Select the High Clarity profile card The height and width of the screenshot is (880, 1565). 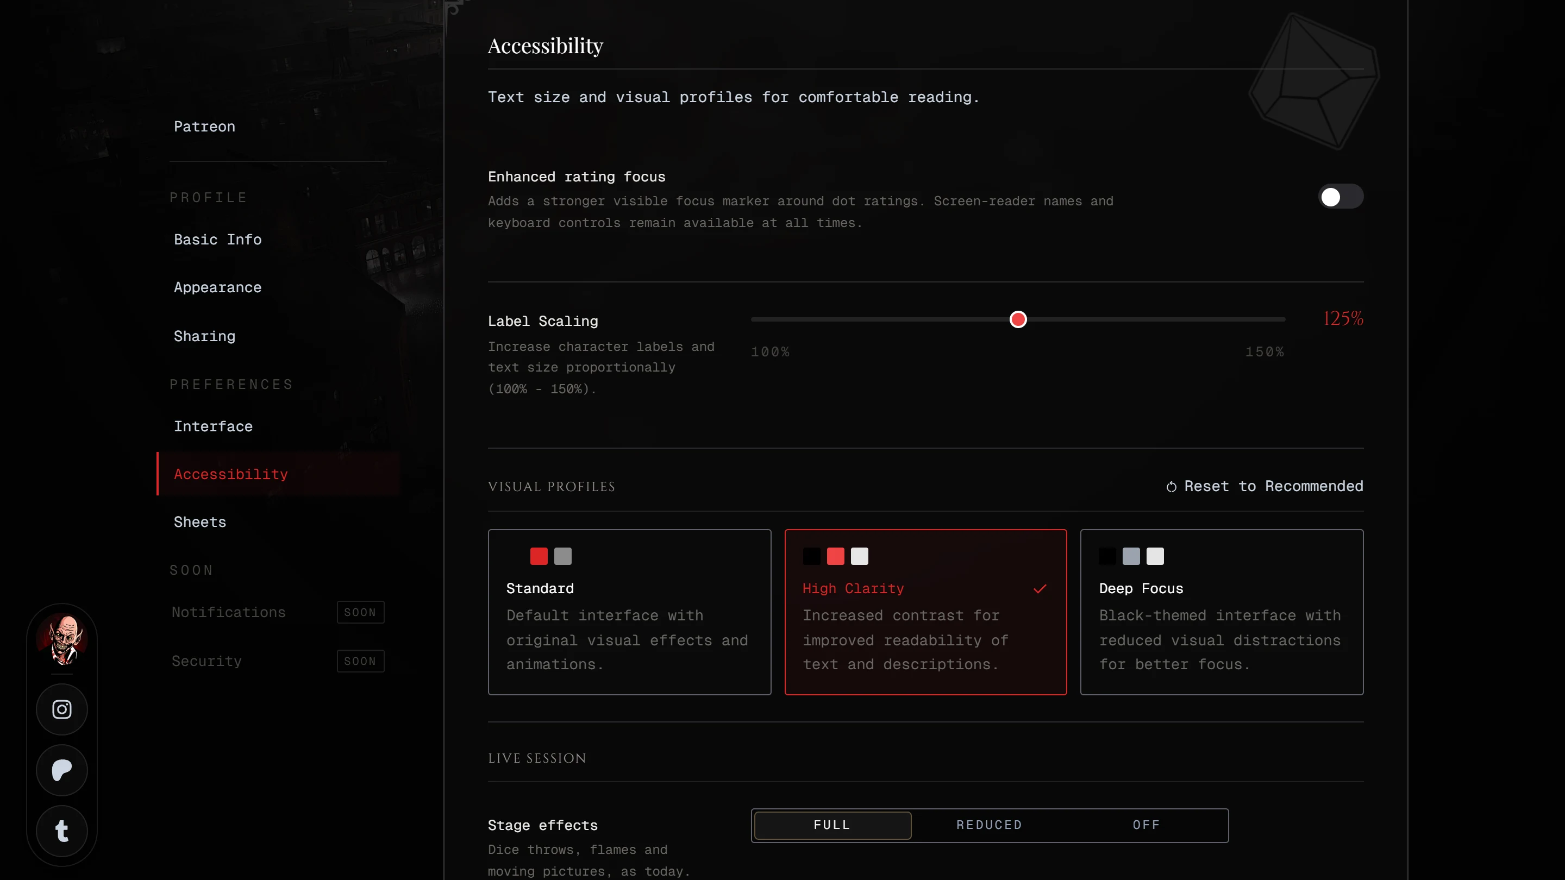pos(925,612)
